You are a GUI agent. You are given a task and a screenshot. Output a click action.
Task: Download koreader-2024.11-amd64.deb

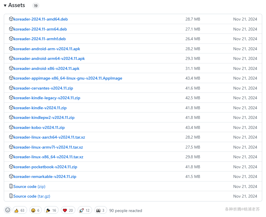click(x=41, y=19)
